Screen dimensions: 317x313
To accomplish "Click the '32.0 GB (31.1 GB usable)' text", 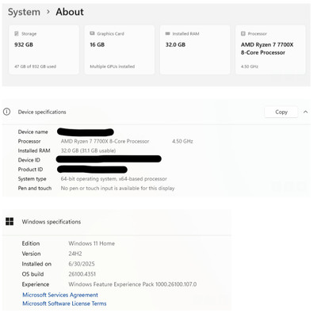I will click(x=88, y=151).
